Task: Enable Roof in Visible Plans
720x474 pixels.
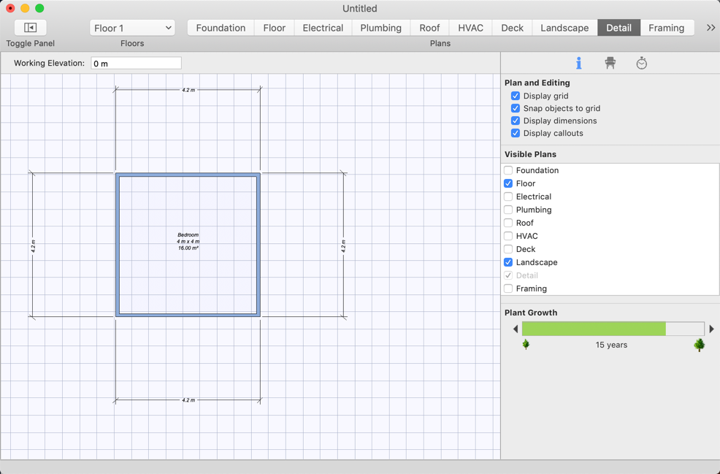Action: coord(508,223)
